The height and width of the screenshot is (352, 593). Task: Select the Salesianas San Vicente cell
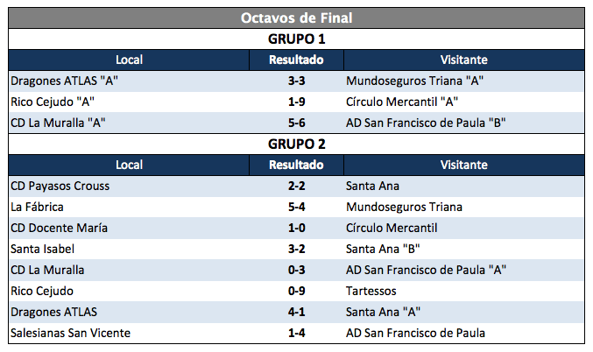[x=72, y=333]
